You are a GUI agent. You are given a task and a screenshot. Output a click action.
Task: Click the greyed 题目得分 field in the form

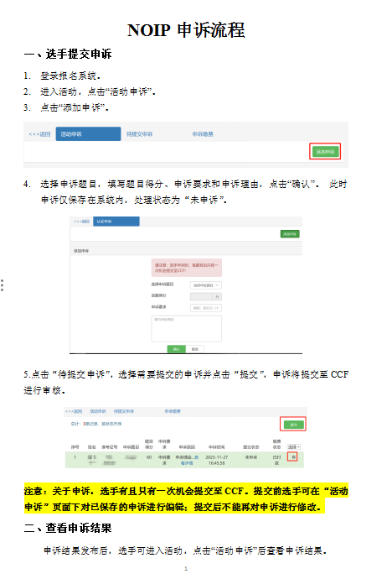pyautogui.click(x=206, y=296)
